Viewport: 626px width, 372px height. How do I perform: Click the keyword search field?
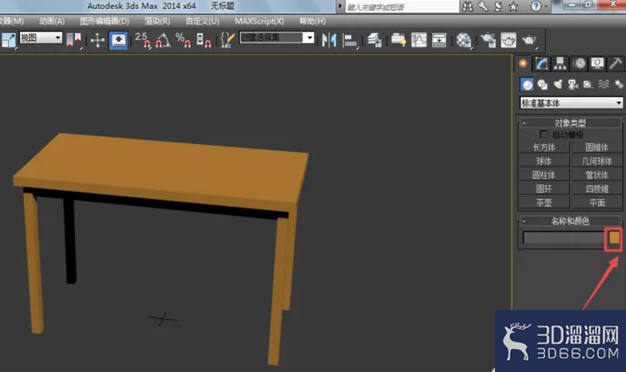402,7
